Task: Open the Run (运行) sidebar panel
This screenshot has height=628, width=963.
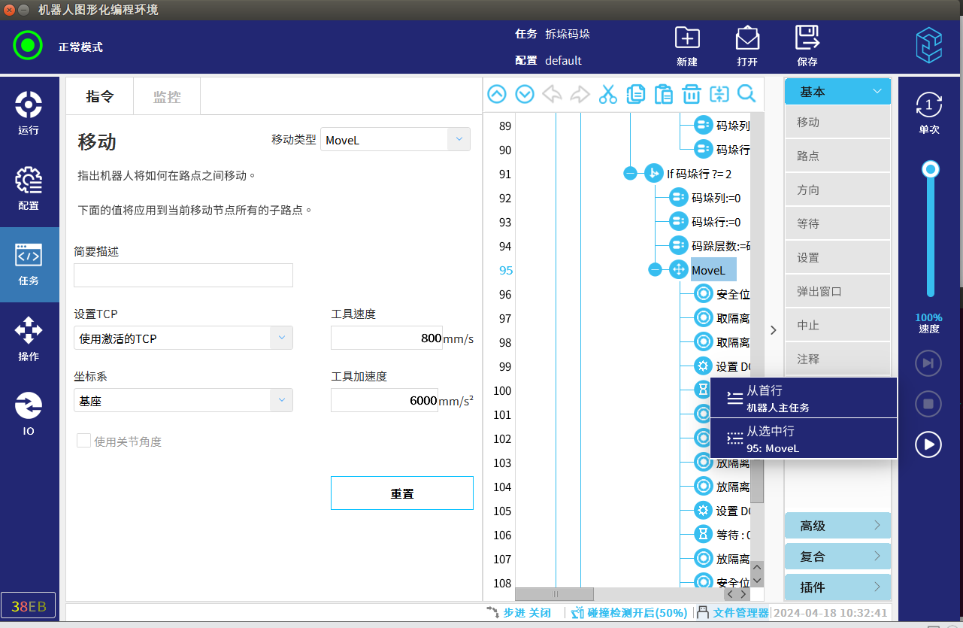Action: pyautogui.click(x=29, y=113)
